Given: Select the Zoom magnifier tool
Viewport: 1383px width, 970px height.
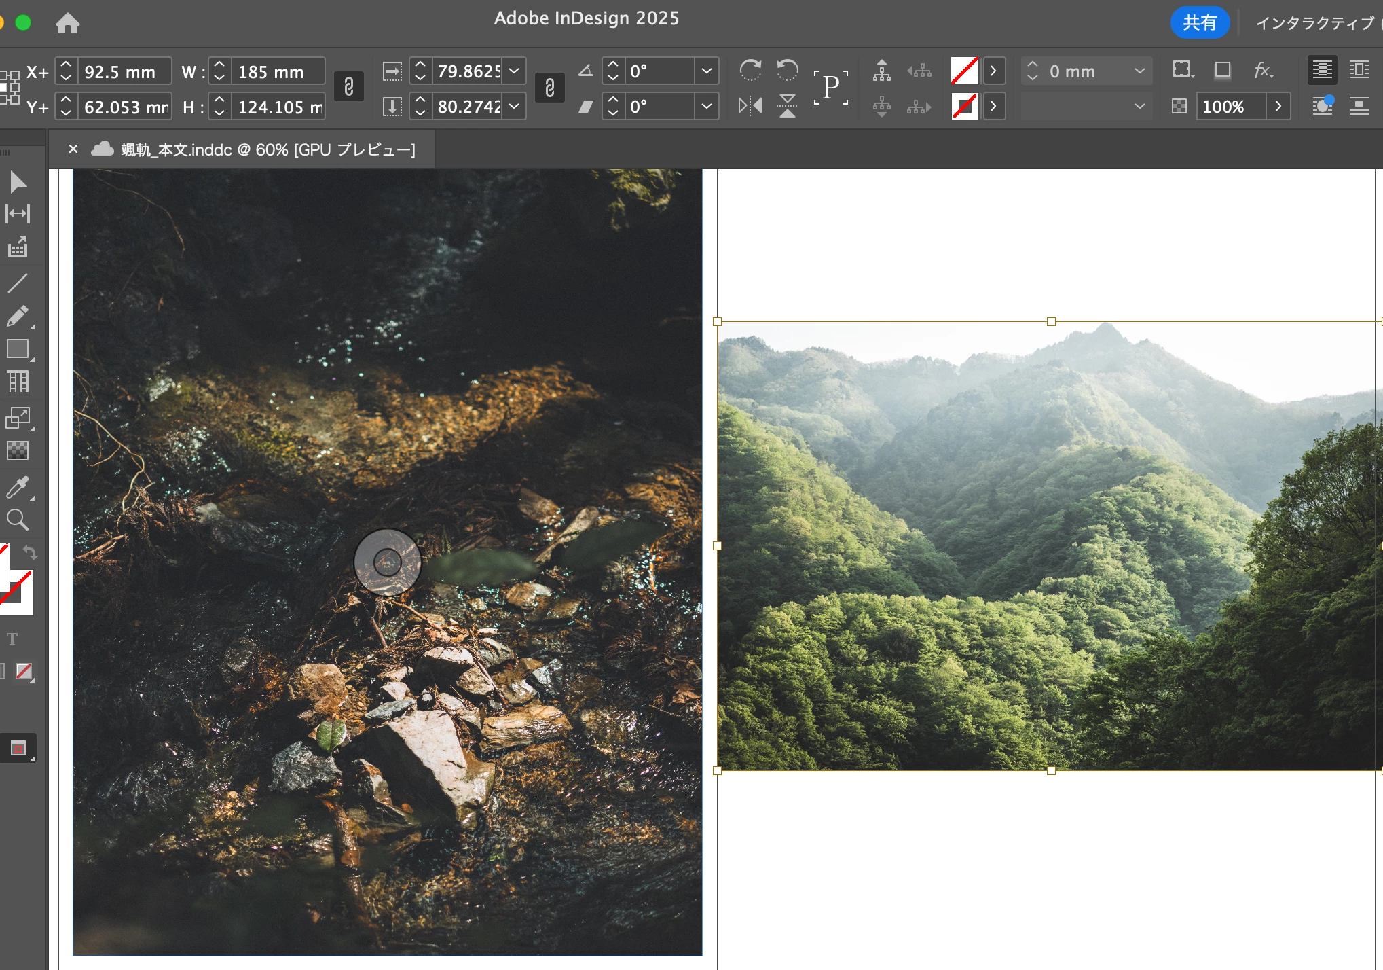Looking at the screenshot, I should tap(18, 520).
